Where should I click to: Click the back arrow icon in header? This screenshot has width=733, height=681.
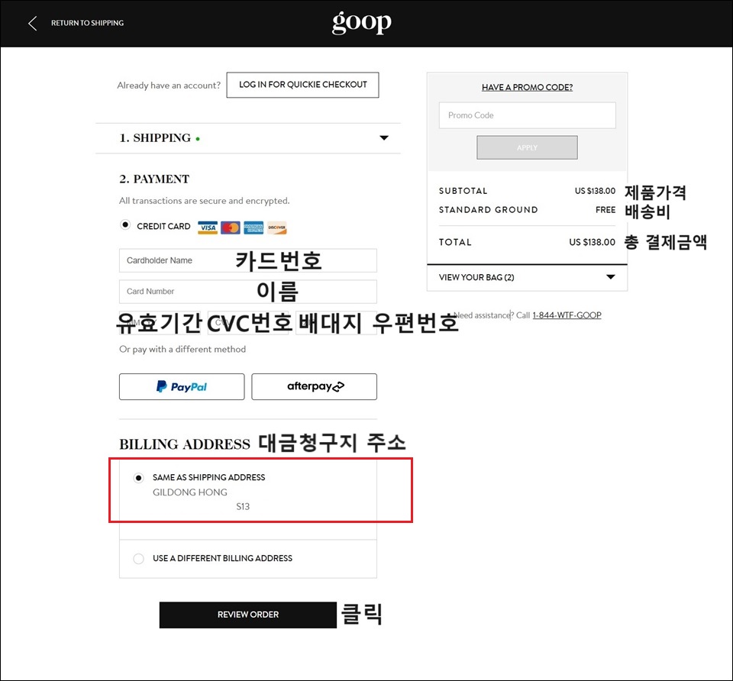pos(32,23)
